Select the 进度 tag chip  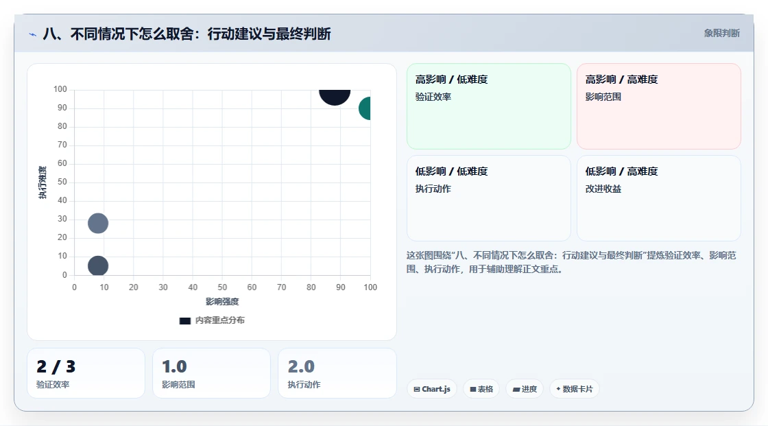coord(525,389)
